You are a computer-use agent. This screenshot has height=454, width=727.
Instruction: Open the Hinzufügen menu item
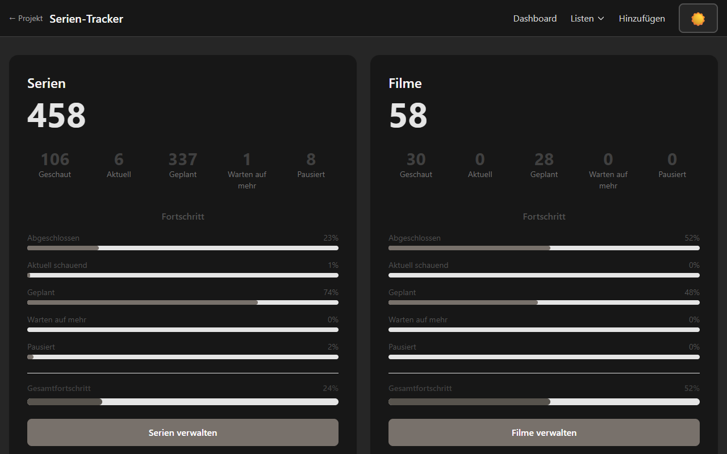coord(642,19)
